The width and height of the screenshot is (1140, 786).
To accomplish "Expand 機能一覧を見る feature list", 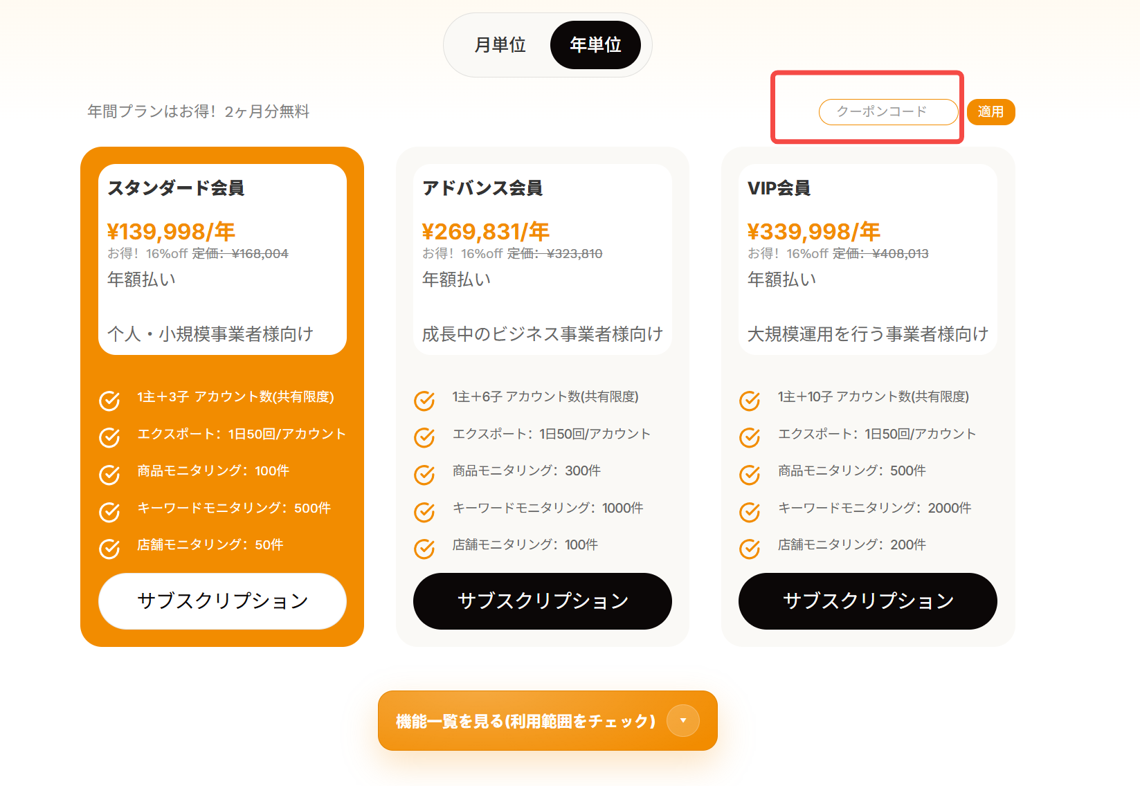I will (548, 720).
